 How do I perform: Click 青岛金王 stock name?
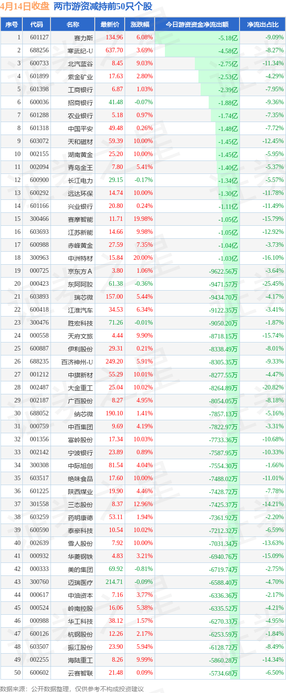click(80, 168)
